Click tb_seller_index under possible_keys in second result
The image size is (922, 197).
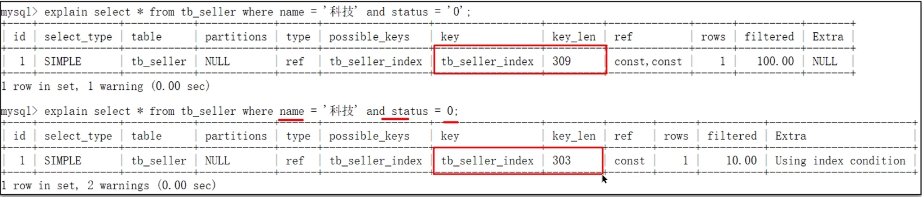click(376, 161)
